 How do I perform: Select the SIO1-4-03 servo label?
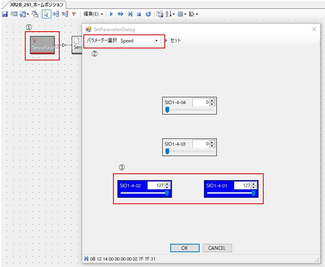[175, 144]
